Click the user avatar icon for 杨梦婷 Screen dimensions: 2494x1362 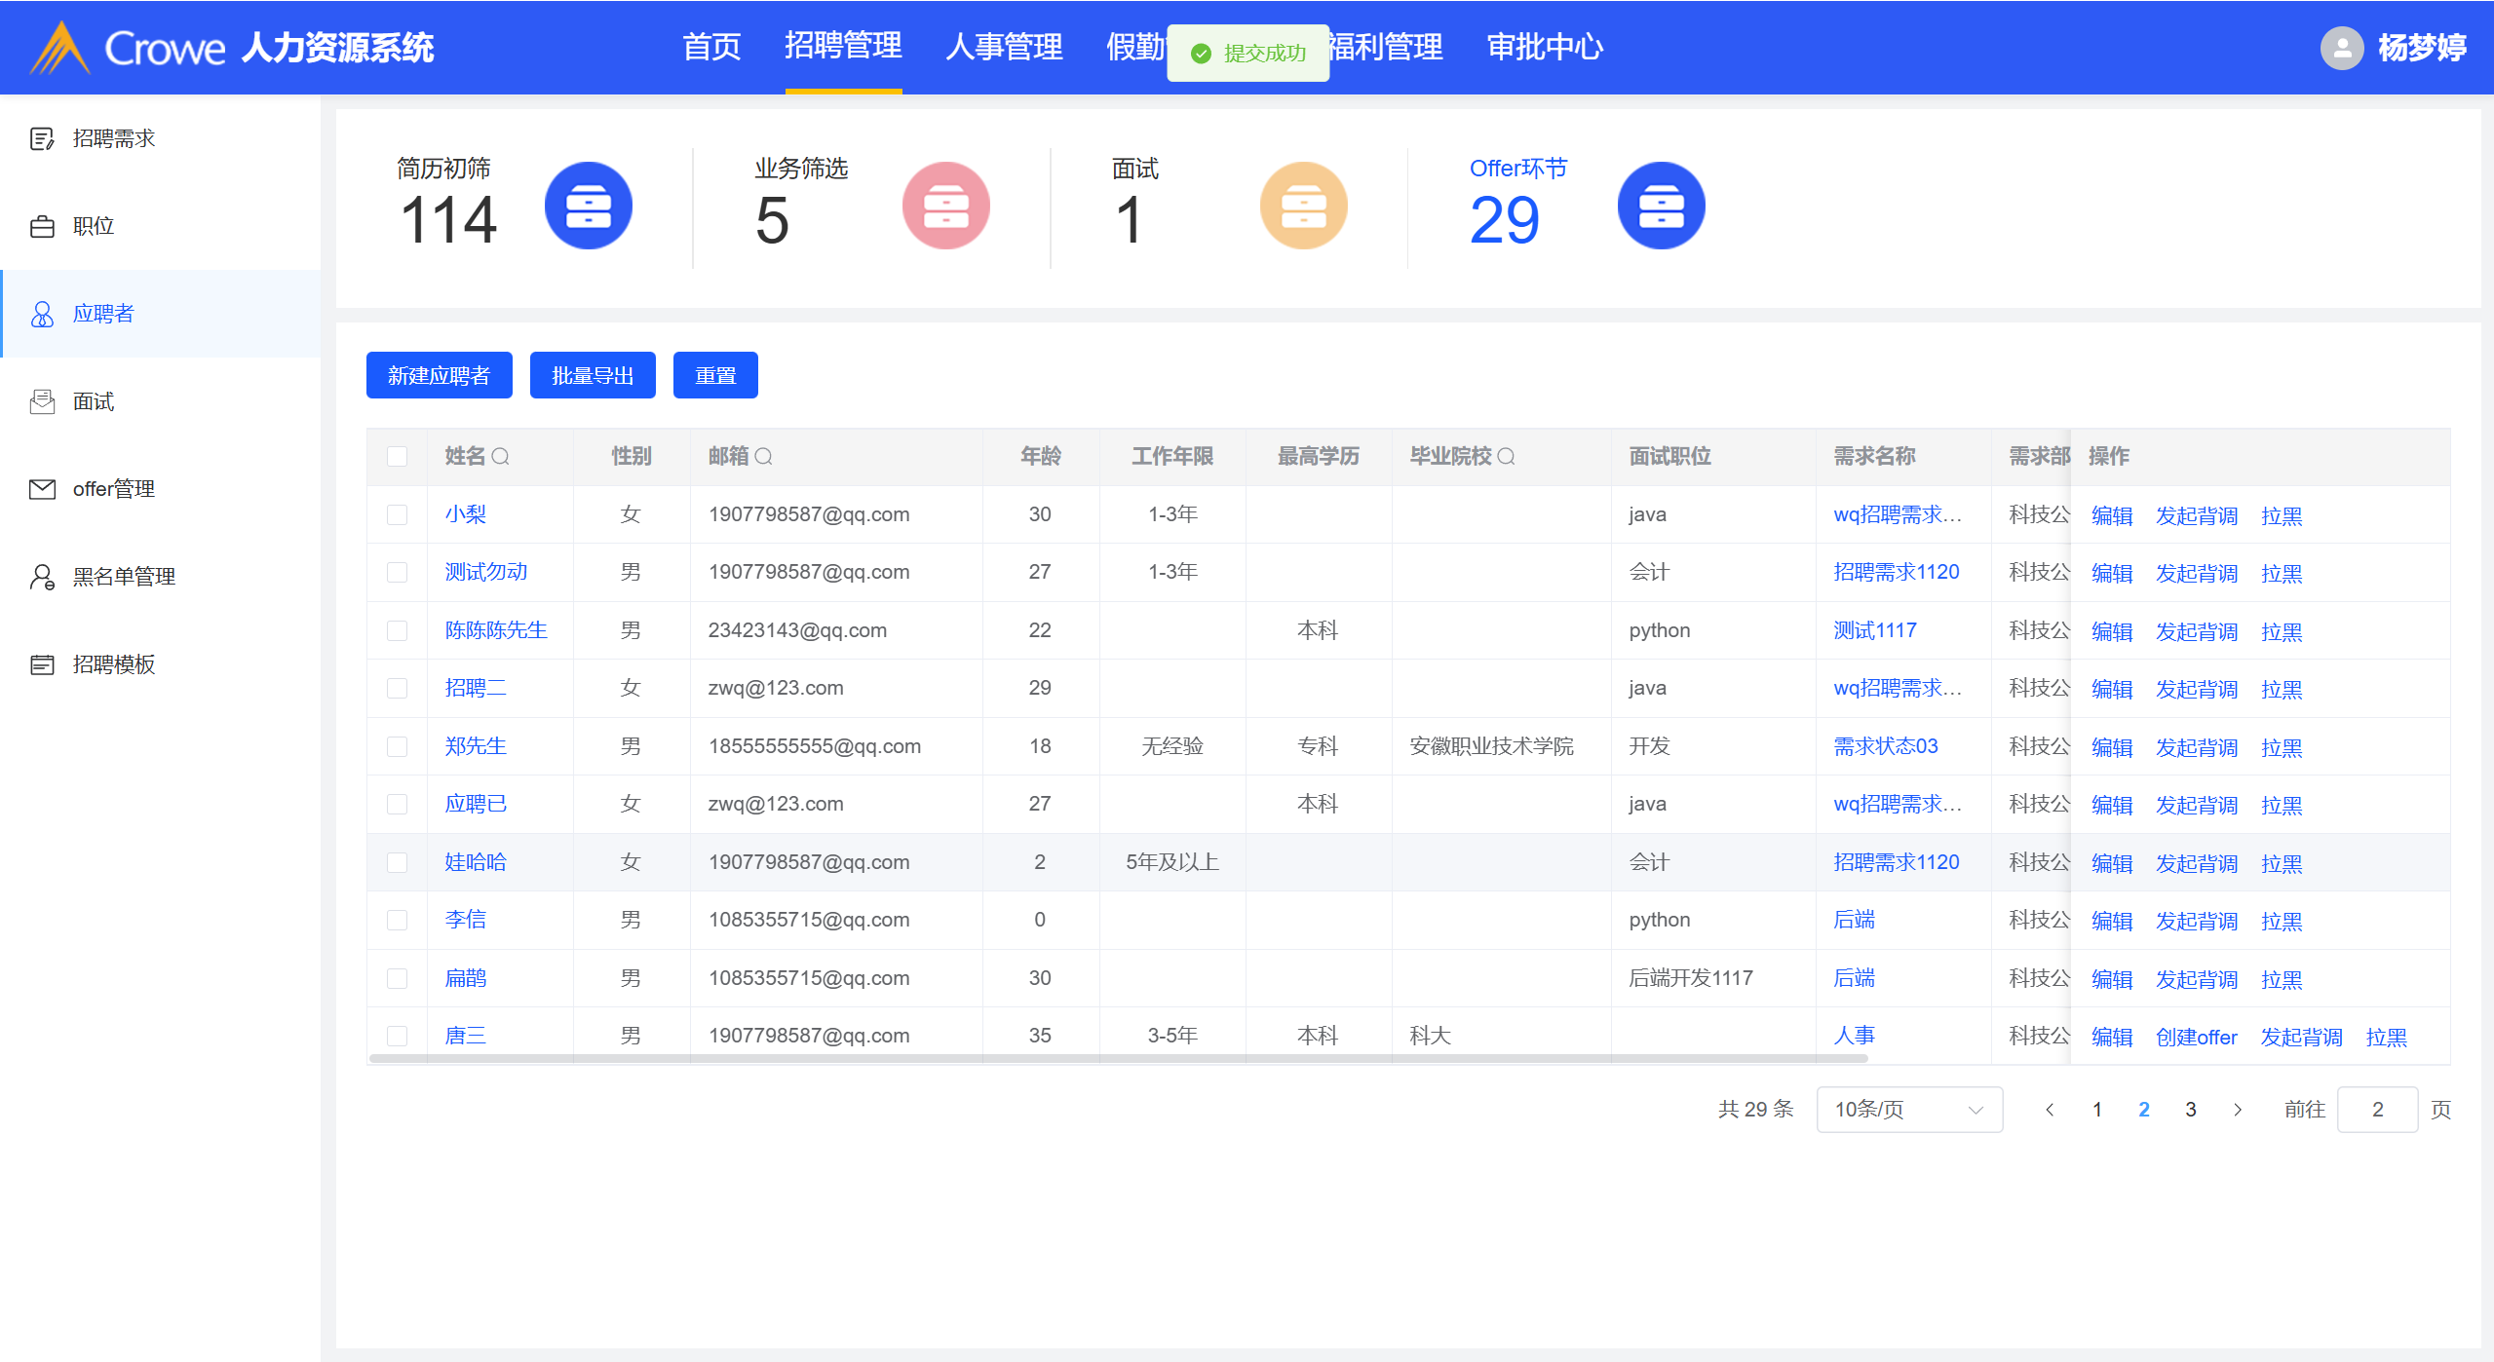pos(2341,48)
